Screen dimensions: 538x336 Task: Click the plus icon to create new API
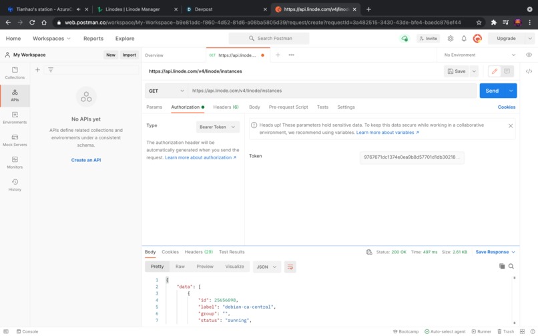38,70
